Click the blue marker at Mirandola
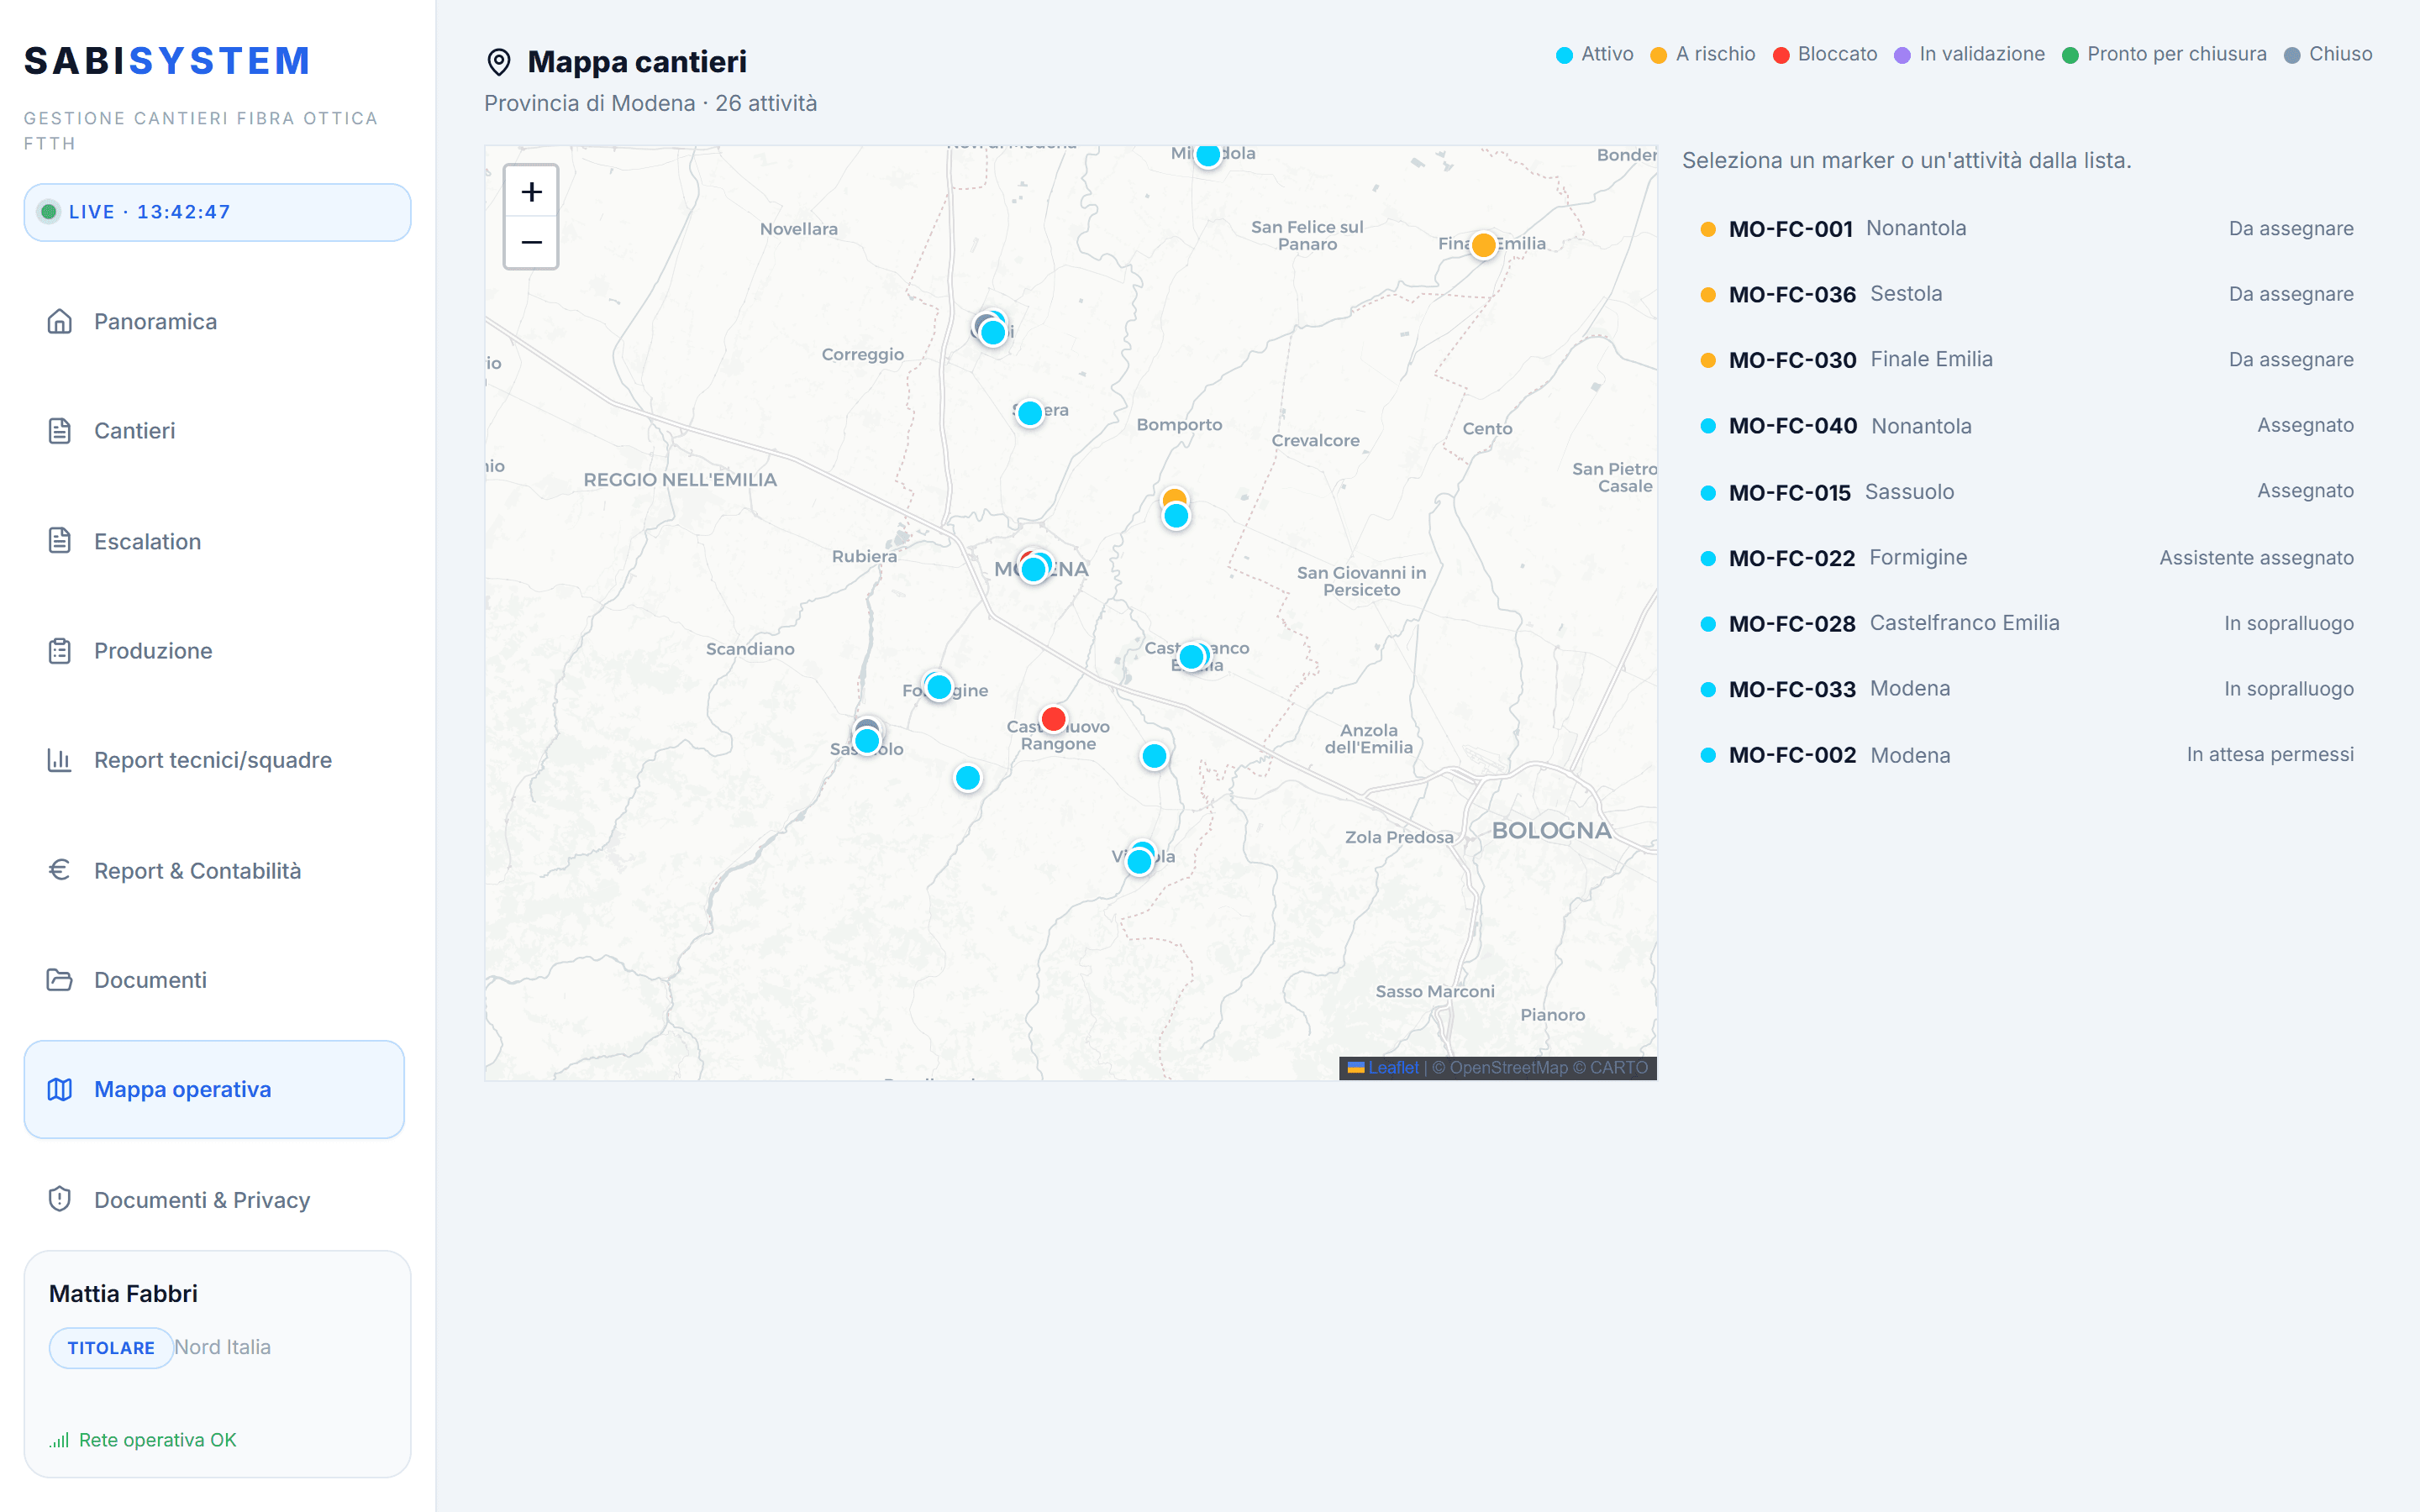 pos(1208,155)
